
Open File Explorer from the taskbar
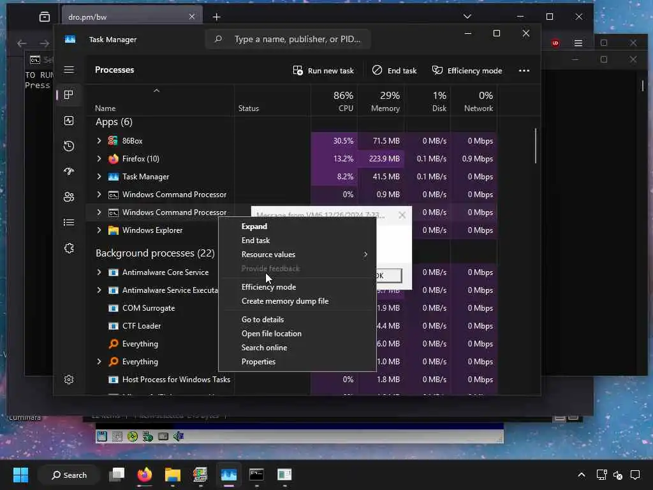coord(172,475)
